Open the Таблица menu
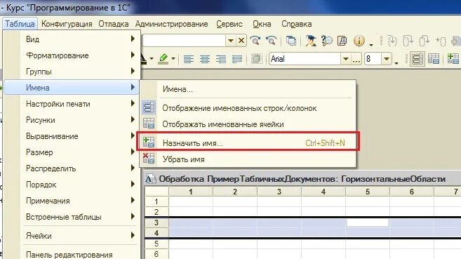The height and width of the screenshot is (259, 461). [x=20, y=24]
